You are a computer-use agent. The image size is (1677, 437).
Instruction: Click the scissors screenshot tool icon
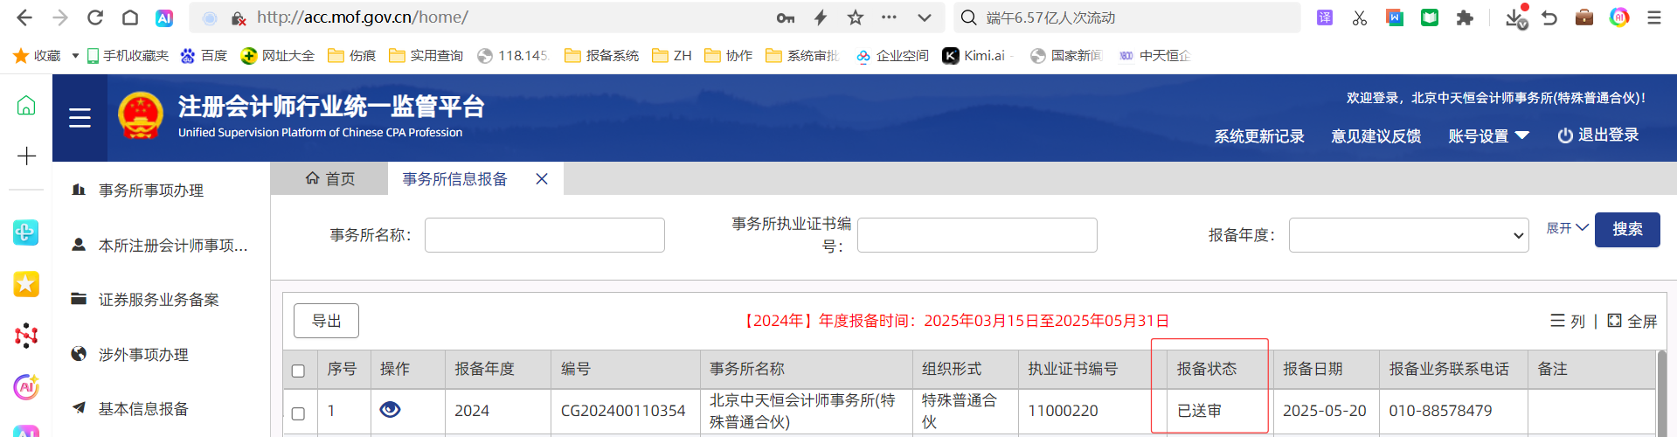pyautogui.click(x=1359, y=17)
